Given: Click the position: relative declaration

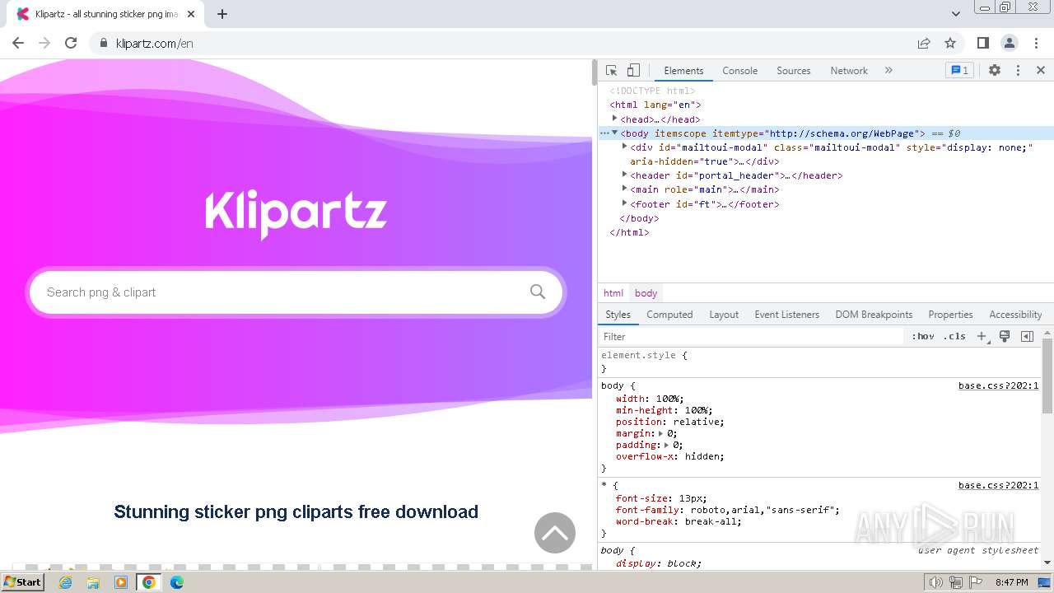Looking at the screenshot, I should 670,422.
